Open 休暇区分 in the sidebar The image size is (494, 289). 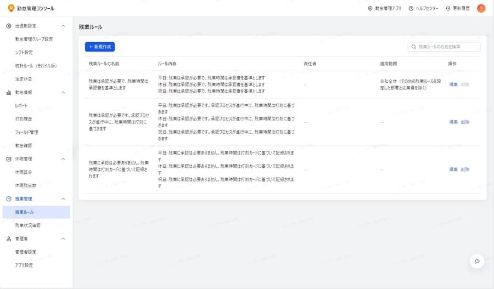coord(24,172)
